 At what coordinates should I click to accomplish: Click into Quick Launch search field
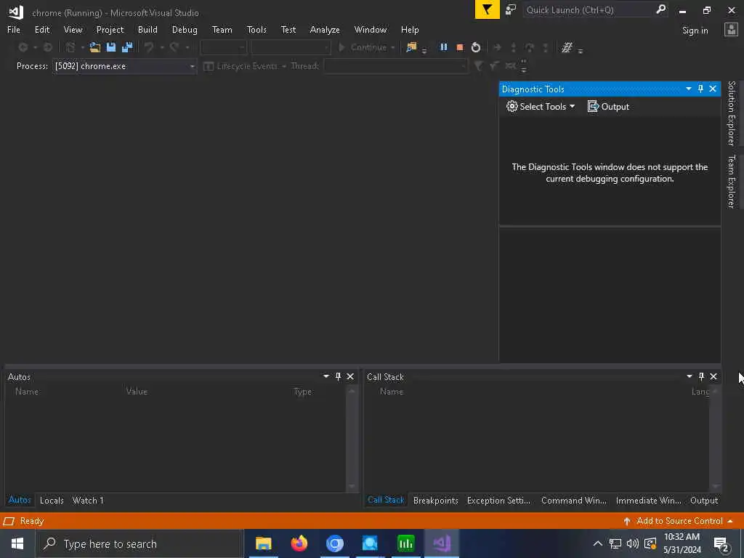point(589,10)
